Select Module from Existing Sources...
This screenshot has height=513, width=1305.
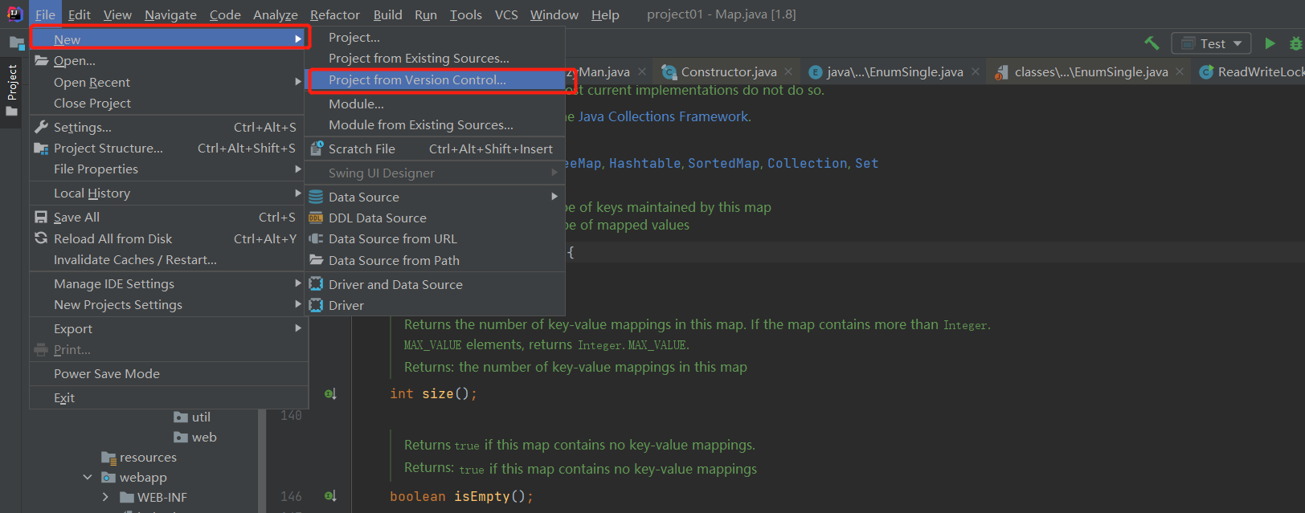[x=436, y=125]
